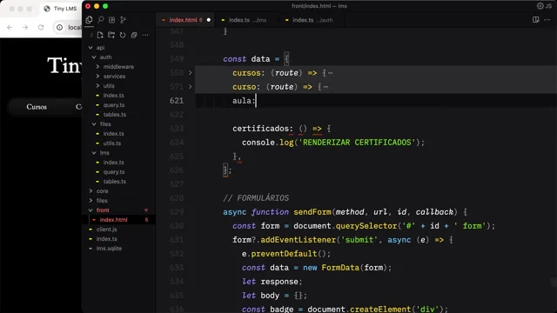Click line number 621 in the gutter
Screen dimensions: 557x313
pos(177,101)
